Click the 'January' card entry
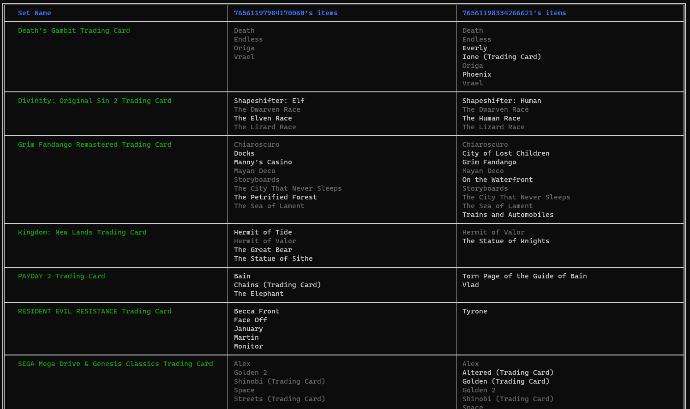 (248, 329)
